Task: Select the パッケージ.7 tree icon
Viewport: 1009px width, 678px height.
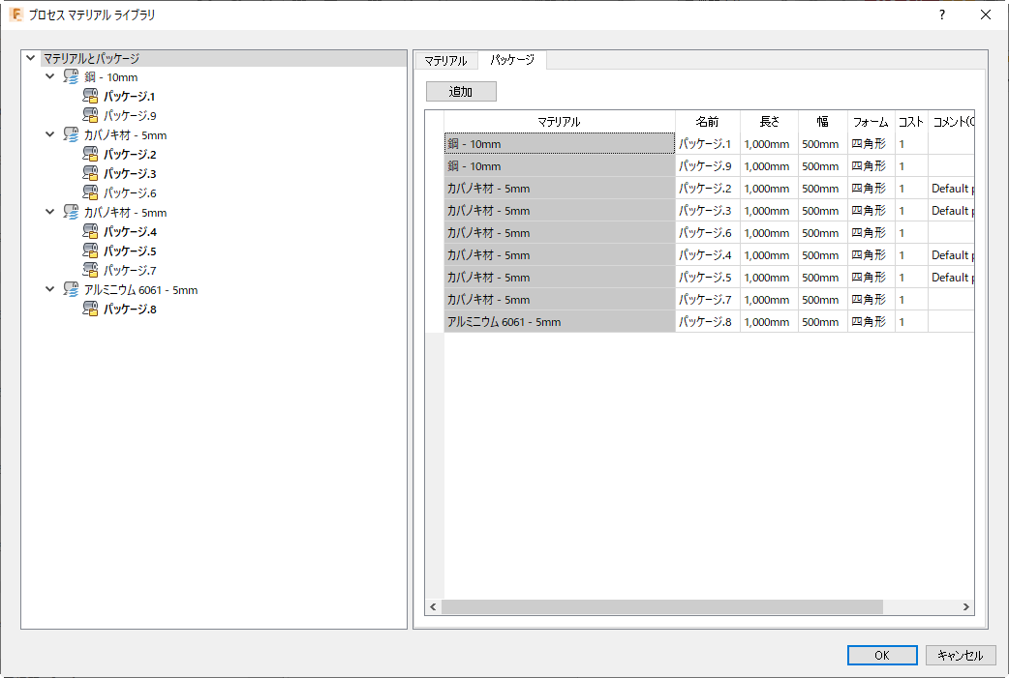Action: click(x=90, y=270)
